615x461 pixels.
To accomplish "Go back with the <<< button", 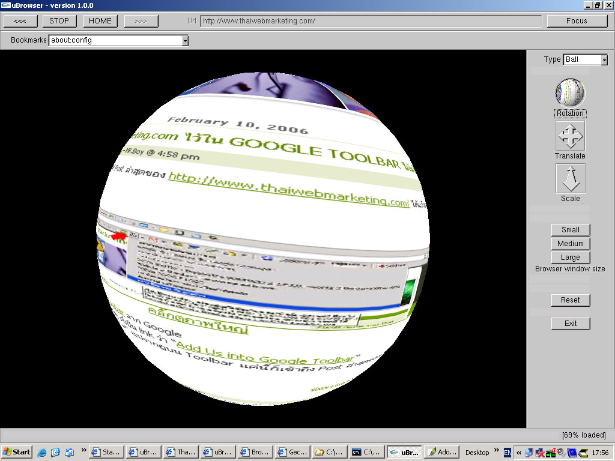I will tap(20, 21).
